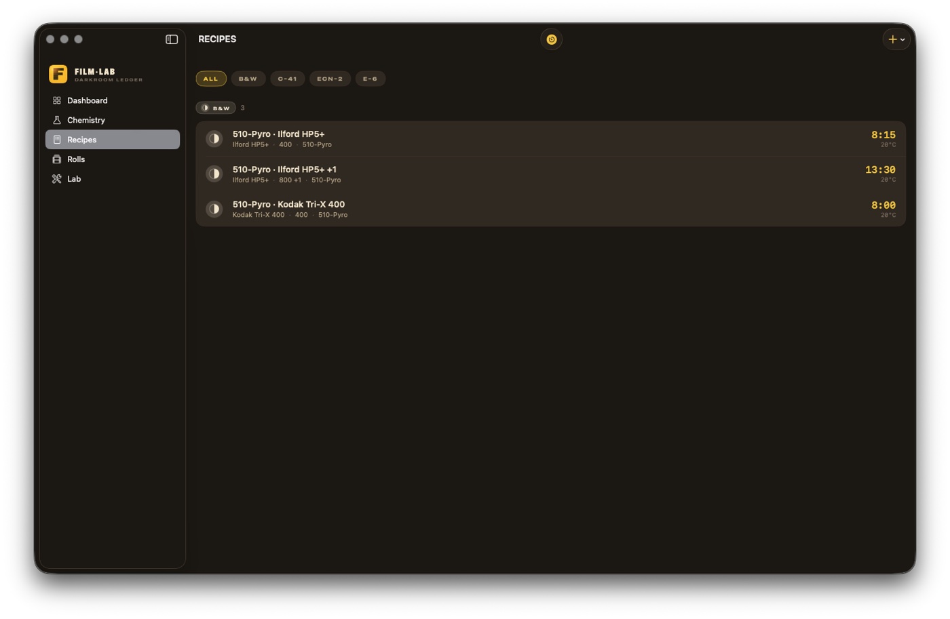Image resolution: width=950 pixels, height=619 pixels.
Task: Click subtitle 'Ilford HP5+ · 800 +1 · 510-Pyro'
Action: [x=286, y=180]
